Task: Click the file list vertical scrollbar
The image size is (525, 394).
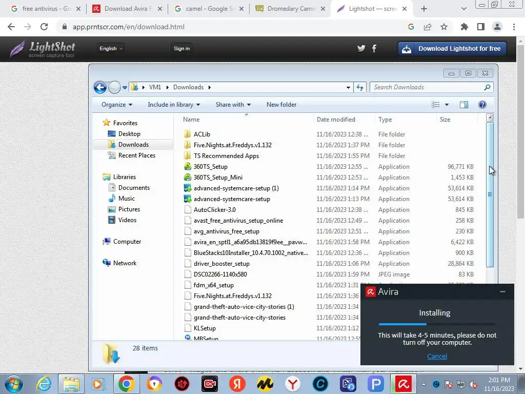Action: (490, 194)
